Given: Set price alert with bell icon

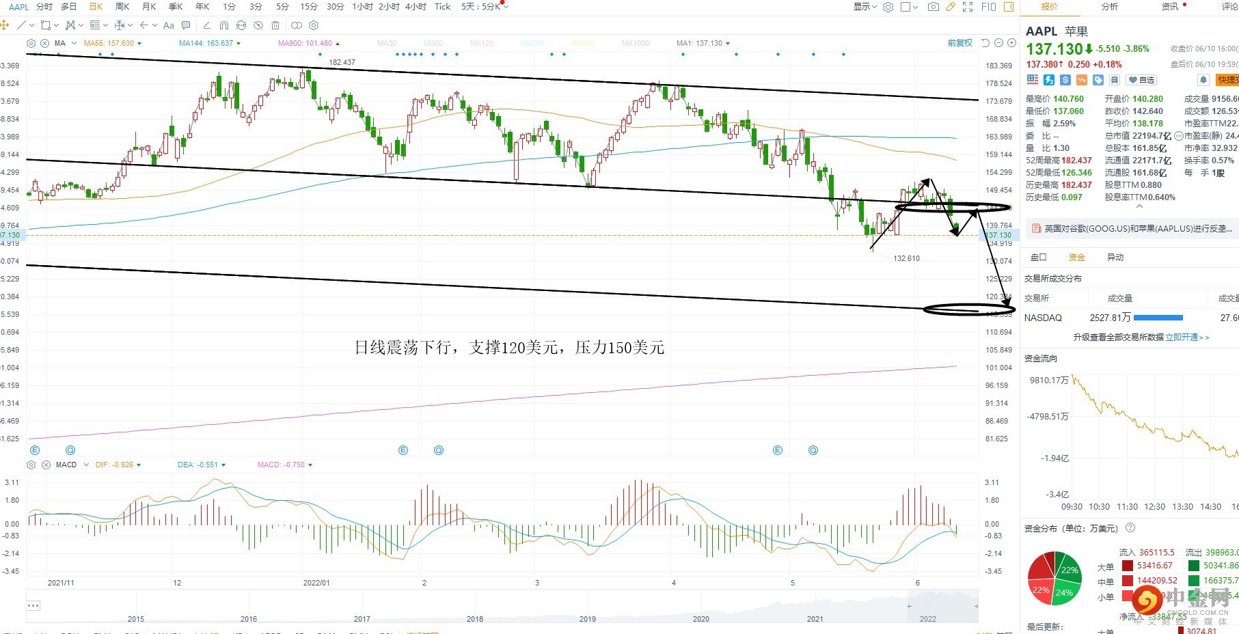Looking at the screenshot, I should (1203, 80).
